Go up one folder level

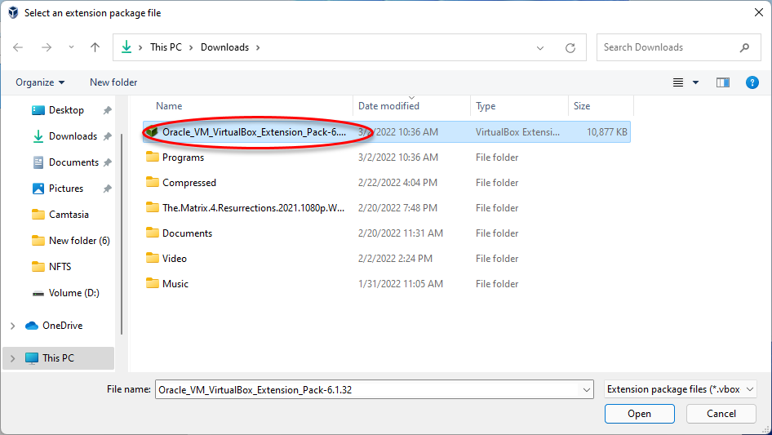tap(95, 47)
